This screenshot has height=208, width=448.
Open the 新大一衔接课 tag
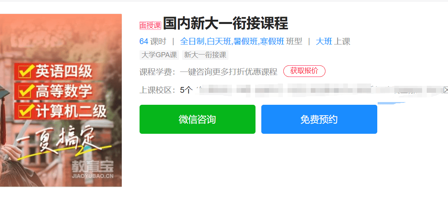point(205,55)
